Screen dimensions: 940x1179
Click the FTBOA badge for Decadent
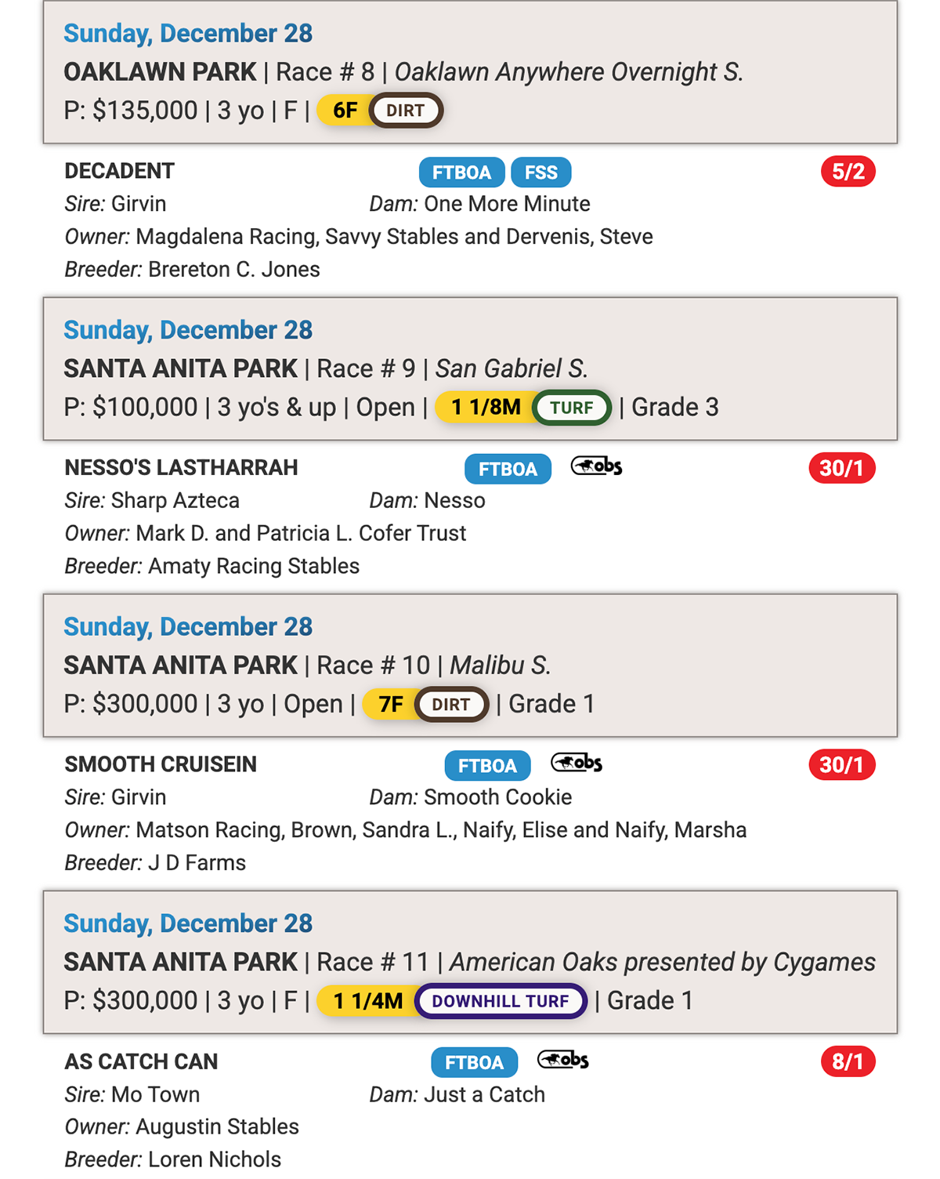(461, 172)
